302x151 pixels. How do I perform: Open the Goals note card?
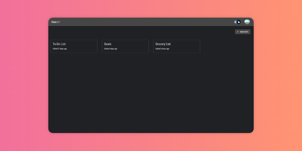pos(125,46)
